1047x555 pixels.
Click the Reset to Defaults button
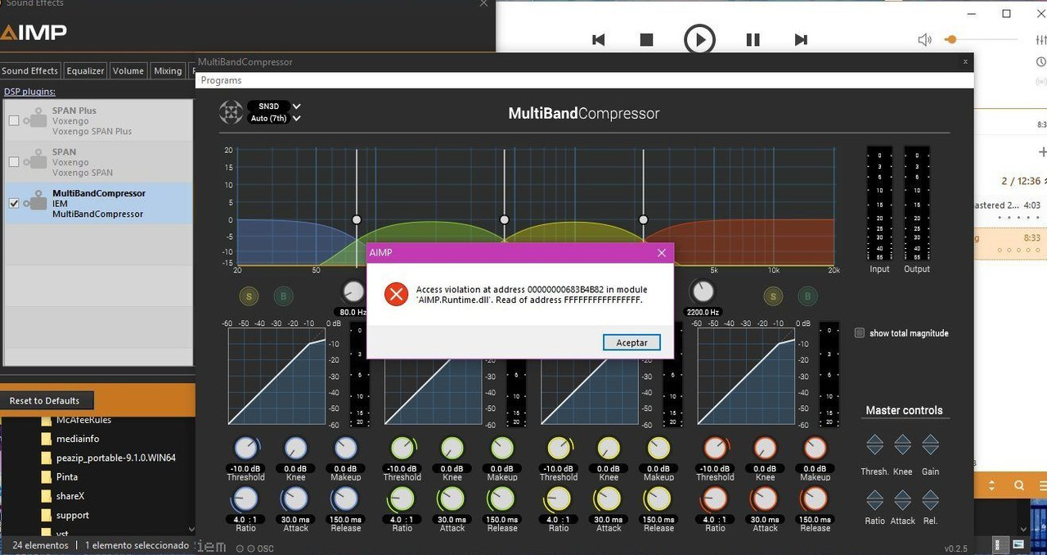coord(45,400)
